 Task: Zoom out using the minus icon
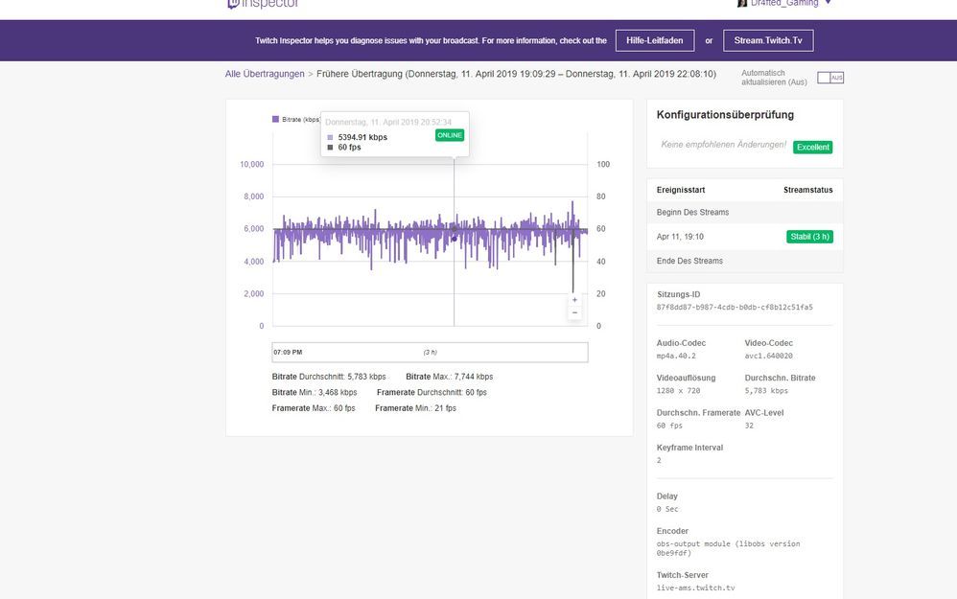(573, 313)
